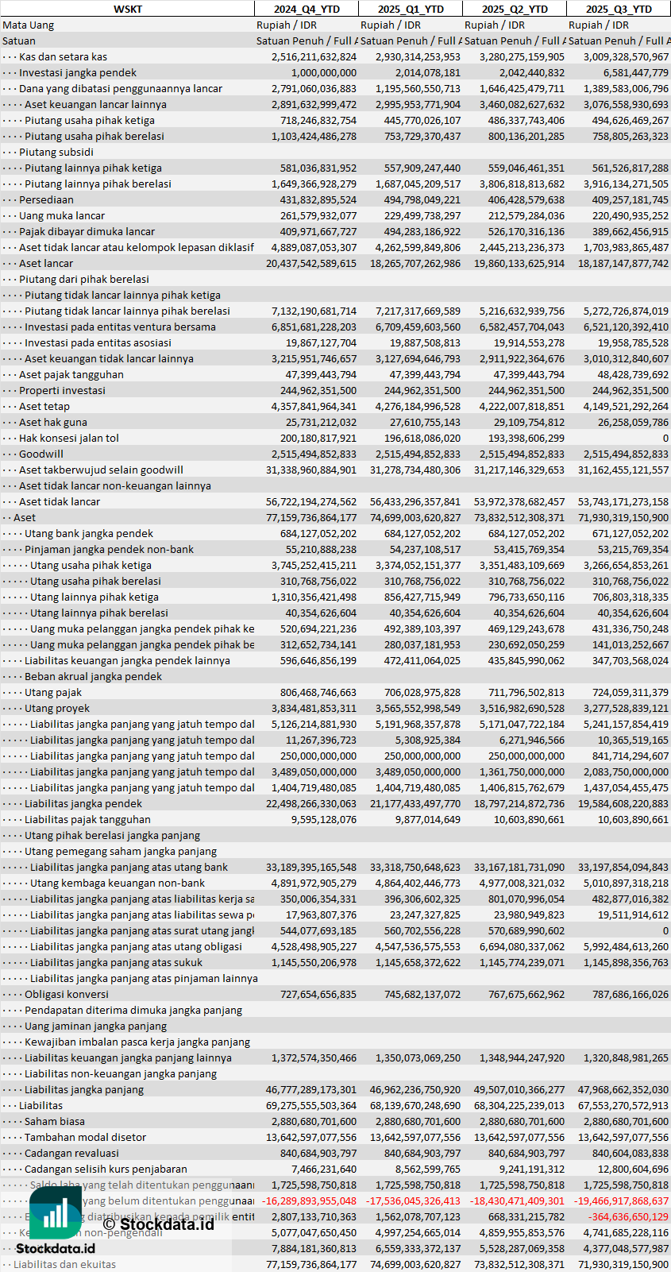Click the Liabilitas jangka pendek row label
Viewport: 671px width, 1272px height.
point(83,803)
